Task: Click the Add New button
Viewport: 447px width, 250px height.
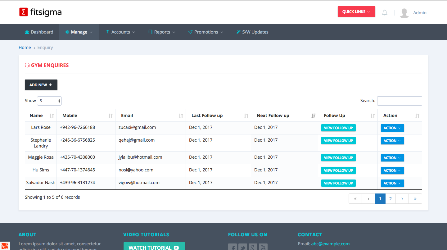Action: (x=41, y=85)
